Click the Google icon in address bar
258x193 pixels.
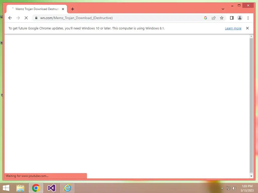[x=206, y=18]
